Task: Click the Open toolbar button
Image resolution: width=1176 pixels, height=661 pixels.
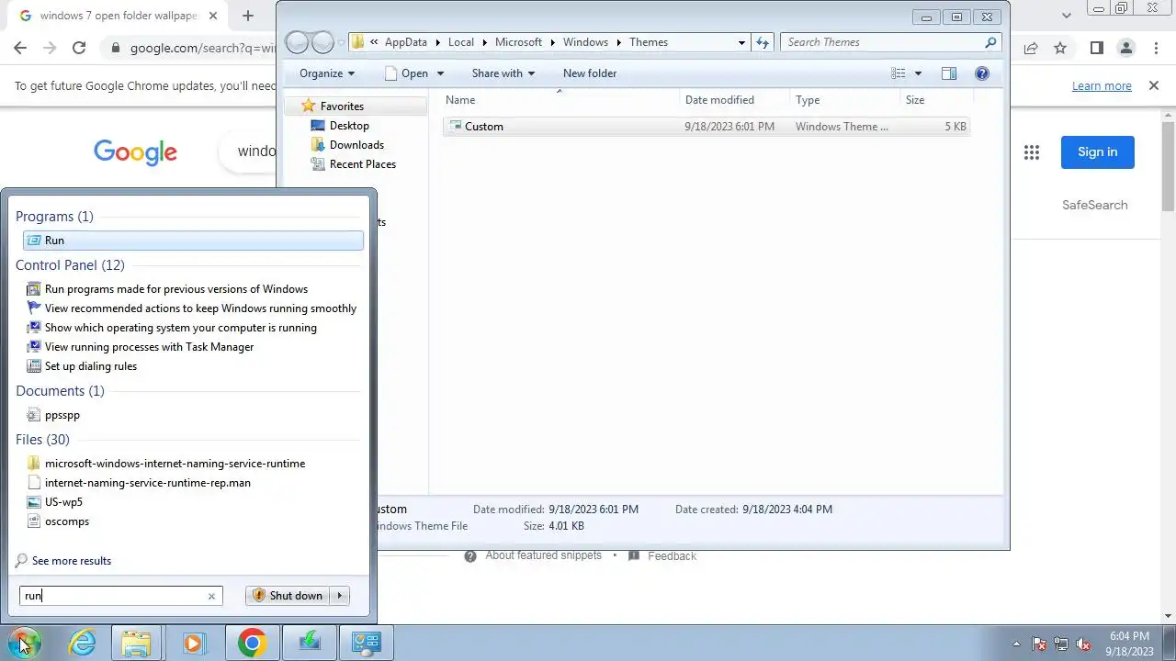Action: (406, 73)
